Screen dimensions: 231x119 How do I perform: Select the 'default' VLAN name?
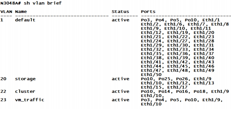pyautogui.click(x=25, y=20)
